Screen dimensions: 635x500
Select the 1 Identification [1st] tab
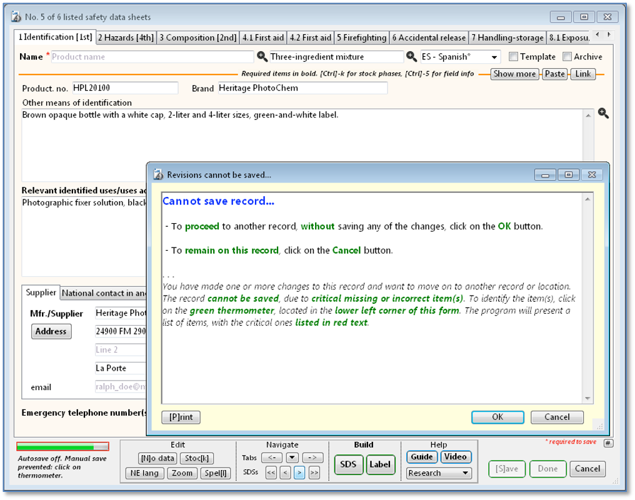coord(55,37)
